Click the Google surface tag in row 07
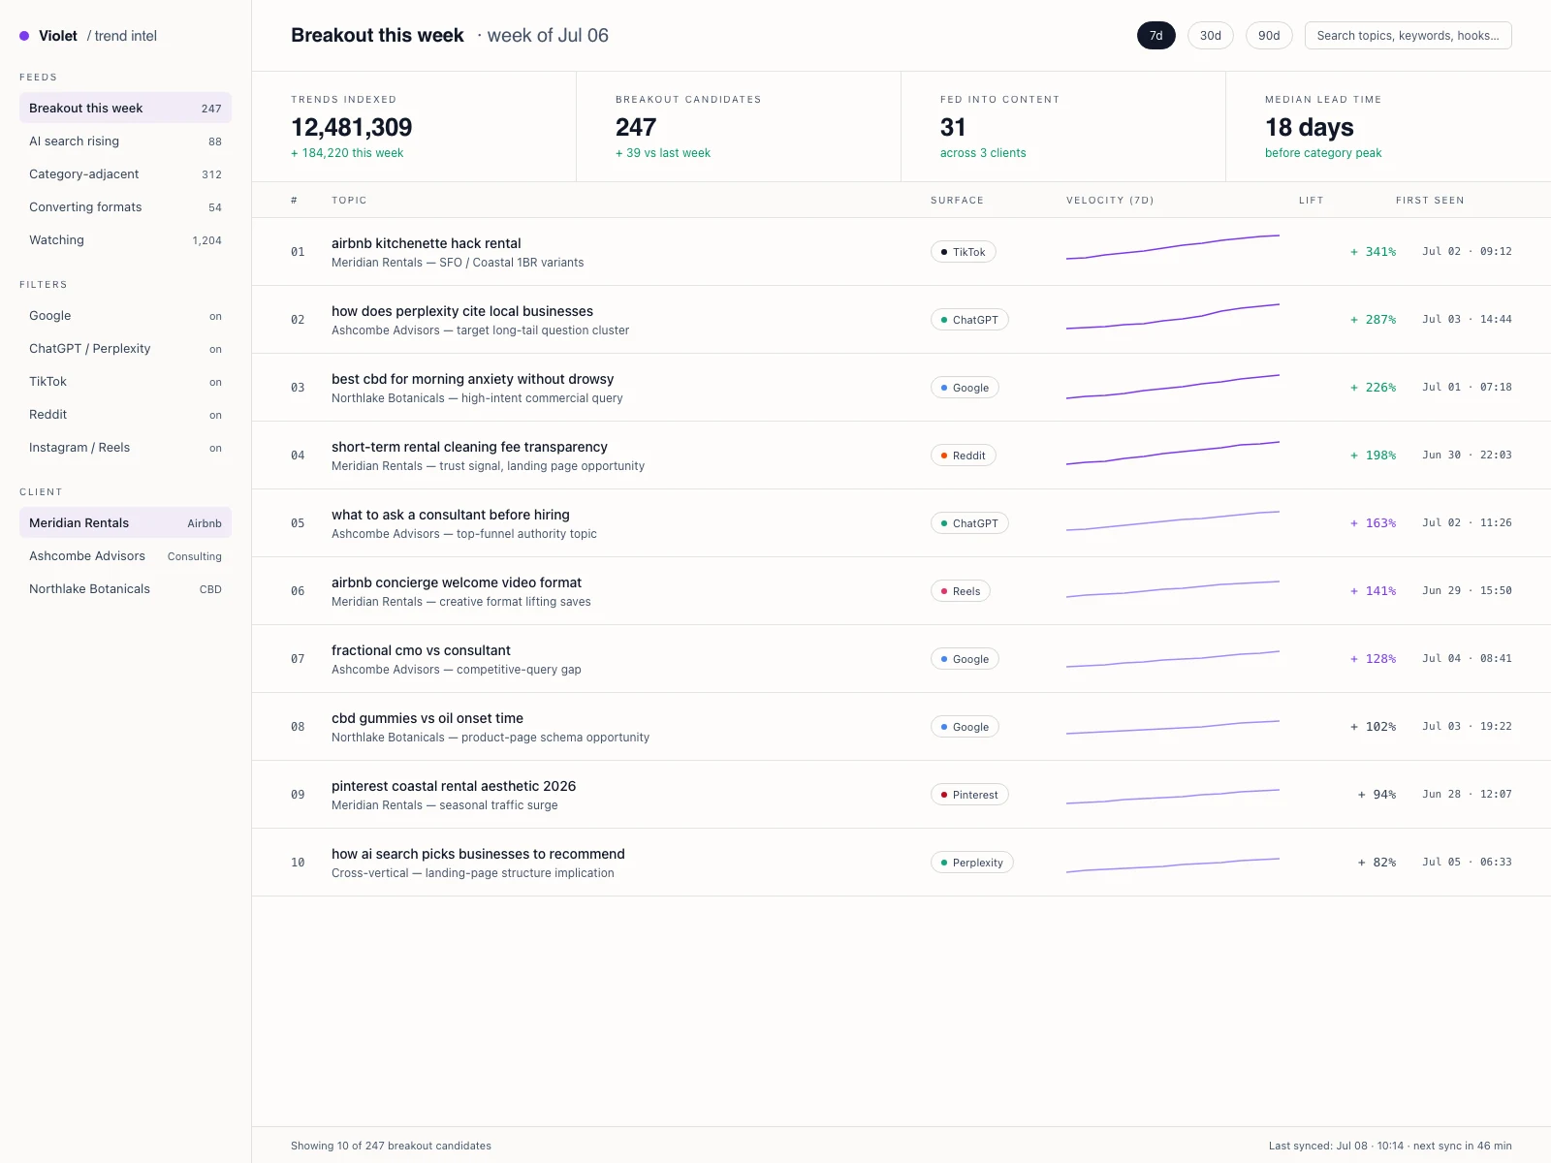This screenshot has height=1163, width=1551. pyautogui.click(x=965, y=659)
